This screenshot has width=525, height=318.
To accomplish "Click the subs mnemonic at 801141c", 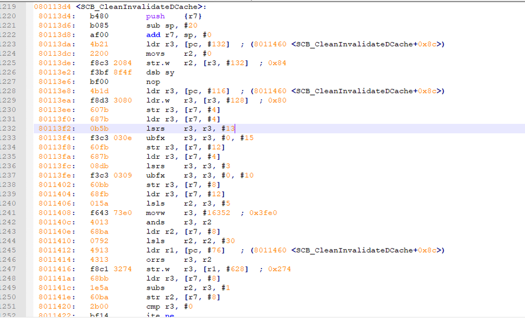I will pos(156,288).
